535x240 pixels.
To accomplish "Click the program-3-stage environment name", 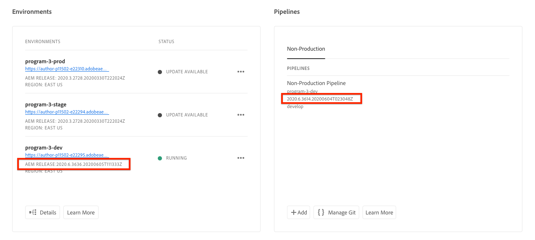I will (45, 105).
